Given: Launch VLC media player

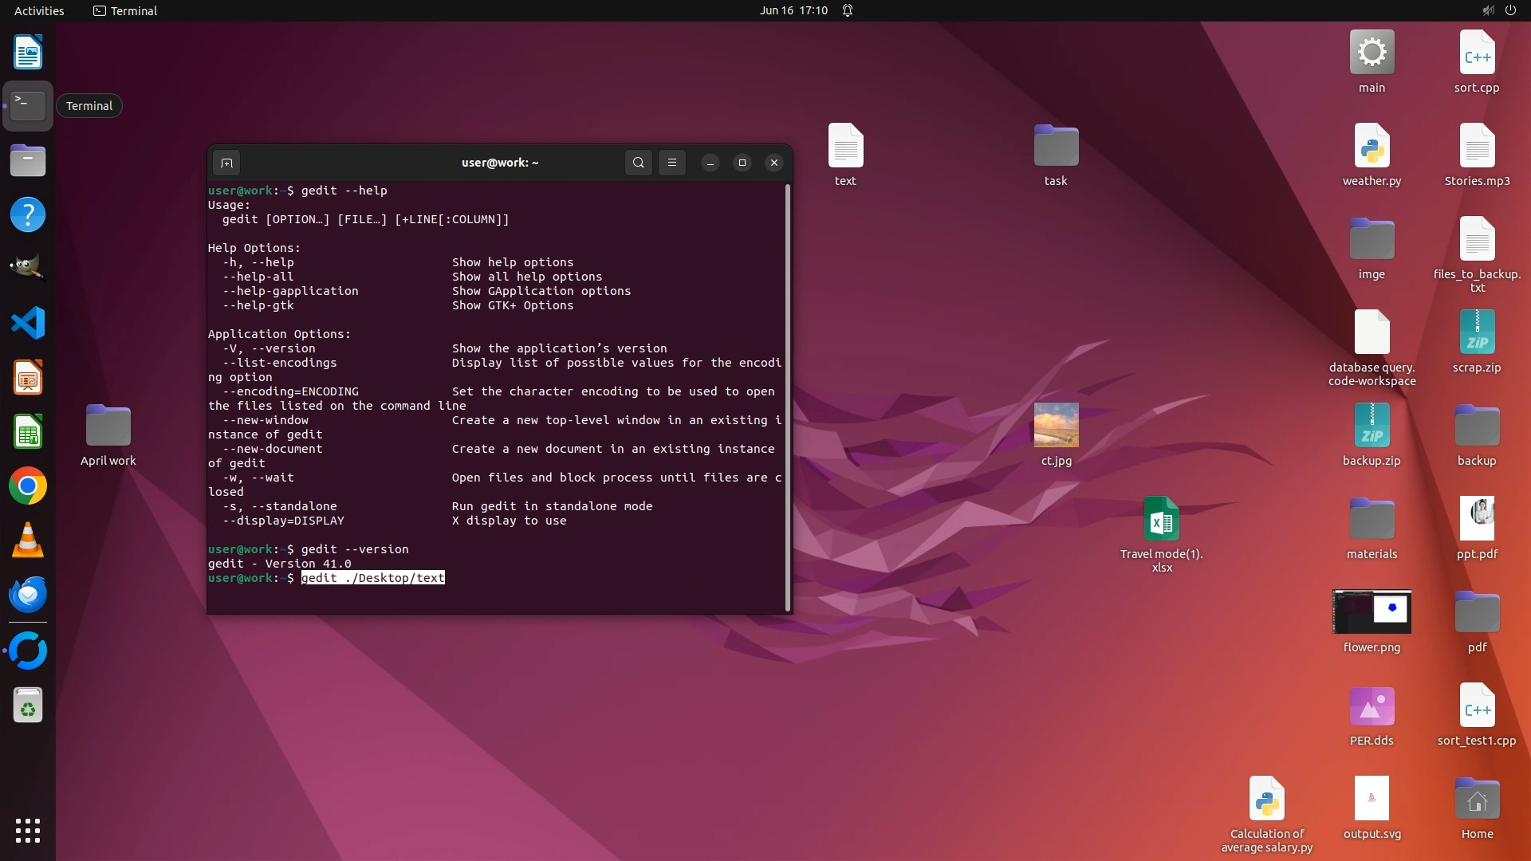Looking at the screenshot, I should (x=28, y=541).
